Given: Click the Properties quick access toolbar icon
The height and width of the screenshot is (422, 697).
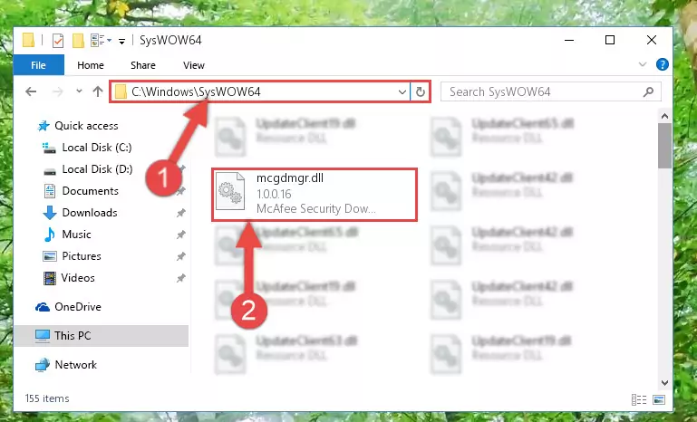Looking at the screenshot, I should 58,41.
